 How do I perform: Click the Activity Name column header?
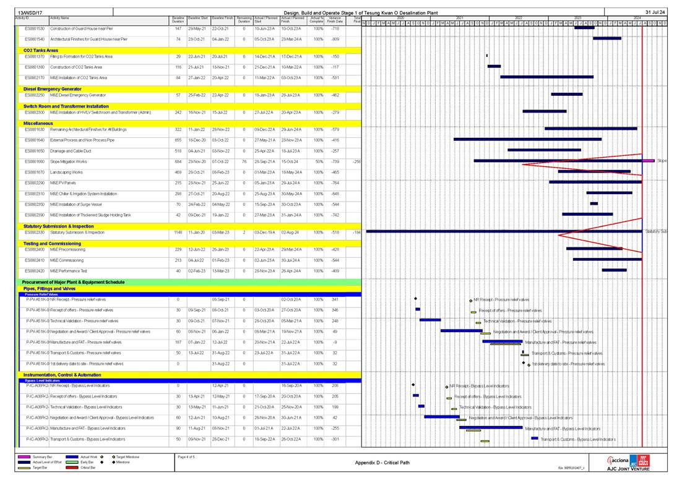[59, 19]
